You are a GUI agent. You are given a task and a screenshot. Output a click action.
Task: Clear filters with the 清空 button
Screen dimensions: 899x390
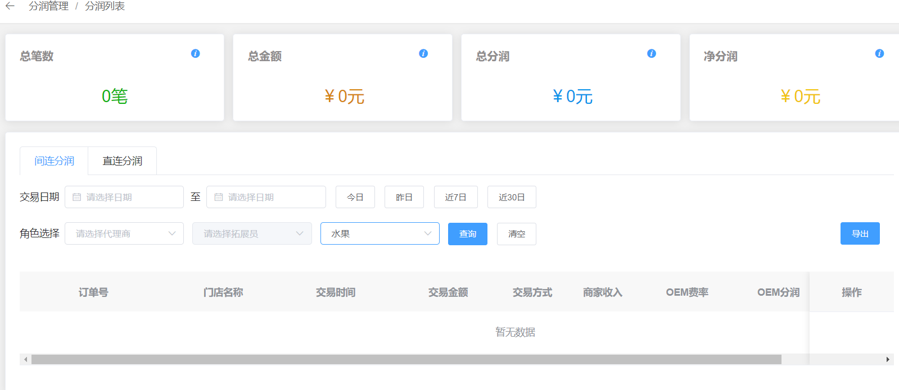[x=516, y=234]
